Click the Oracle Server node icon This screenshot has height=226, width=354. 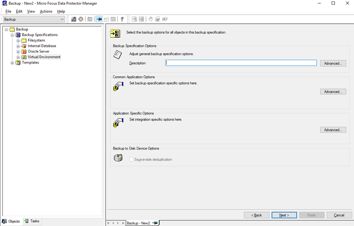coord(24,52)
